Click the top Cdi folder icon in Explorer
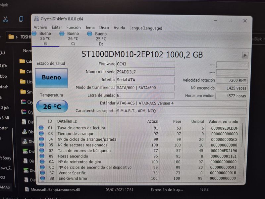The height and width of the screenshot is (199, 265). [x=22, y=61]
